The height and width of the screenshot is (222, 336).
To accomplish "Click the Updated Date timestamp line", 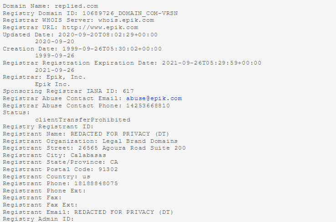I will click(x=80, y=35).
